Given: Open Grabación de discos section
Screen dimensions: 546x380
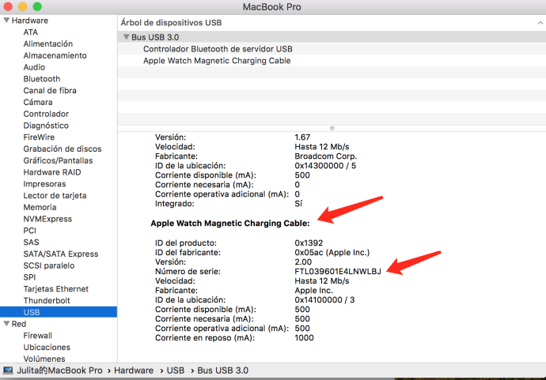Looking at the screenshot, I should (x=63, y=149).
